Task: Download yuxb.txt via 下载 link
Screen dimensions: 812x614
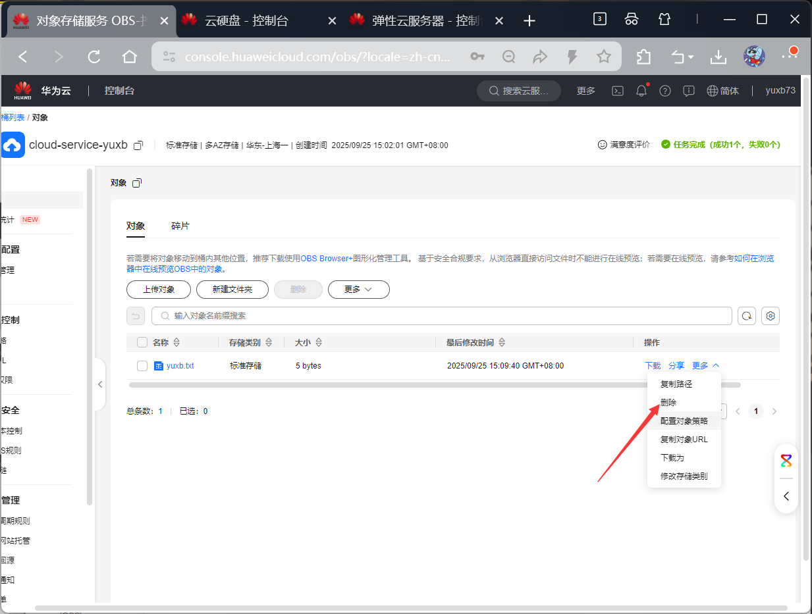Action: point(653,366)
